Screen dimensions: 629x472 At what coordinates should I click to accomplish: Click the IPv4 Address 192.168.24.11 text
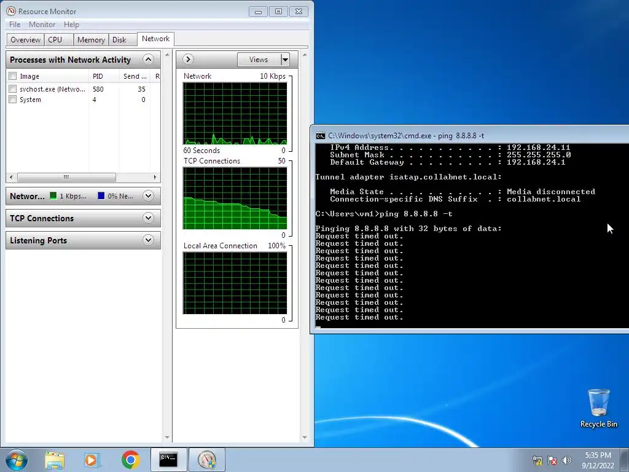(450, 147)
